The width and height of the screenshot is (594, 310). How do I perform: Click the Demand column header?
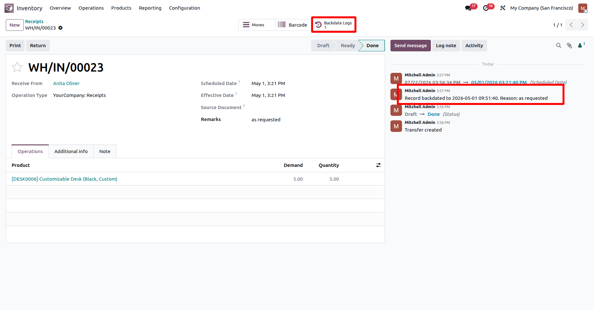[x=293, y=165]
